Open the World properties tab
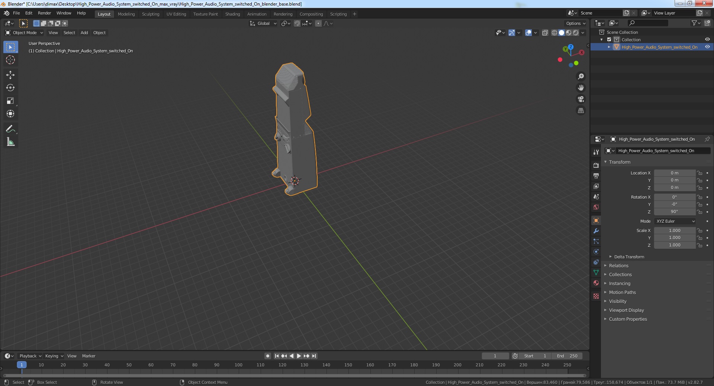Image resolution: width=714 pixels, height=386 pixels. pyautogui.click(x=596, y=207)
